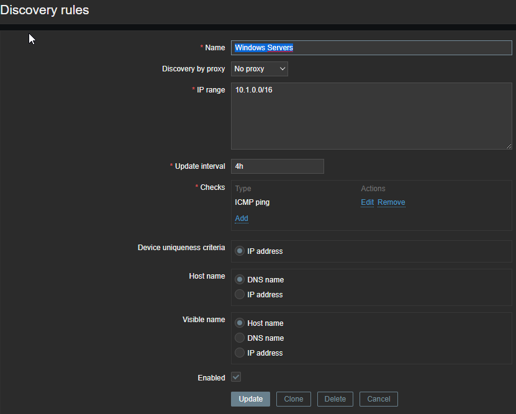516x414 pixels.
Task: Select Host name for Visible name
Action: pos(240,323)
